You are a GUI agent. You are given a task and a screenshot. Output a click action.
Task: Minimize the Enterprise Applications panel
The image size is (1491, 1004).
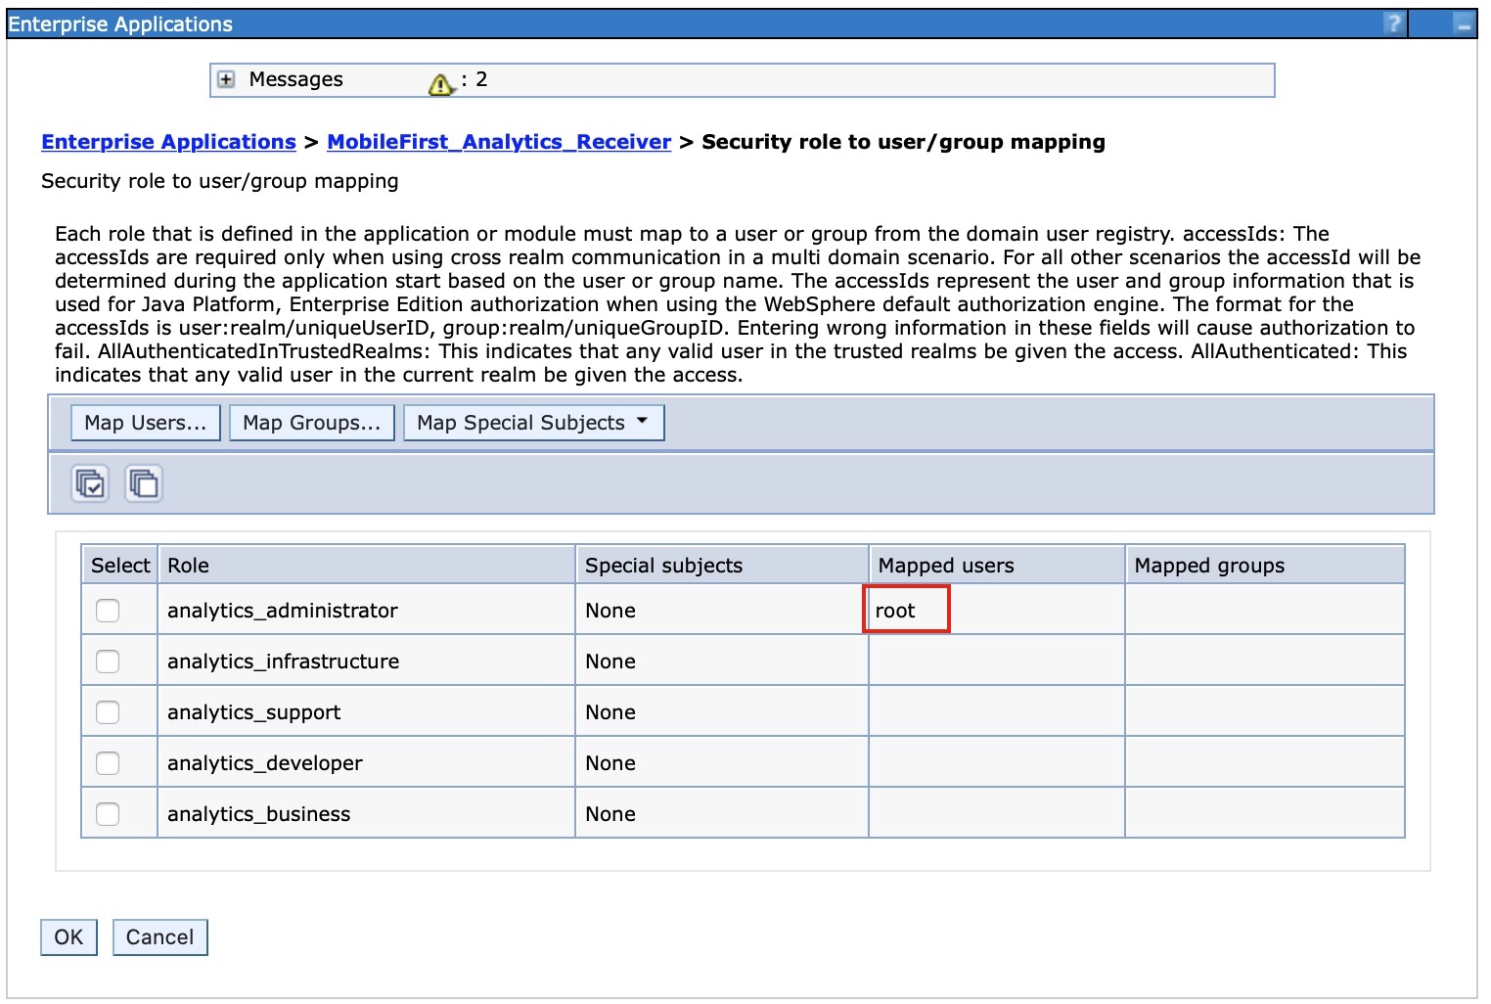pos(1464,24)
